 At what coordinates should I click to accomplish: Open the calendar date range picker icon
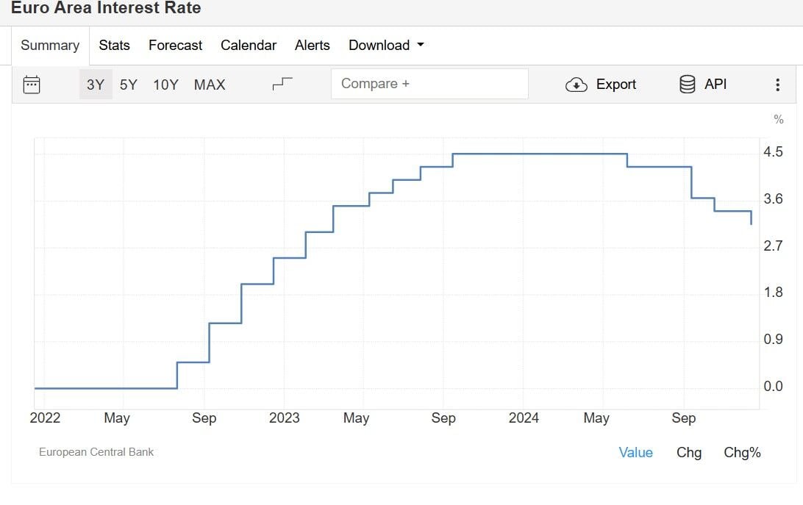click(x=32, y=85)
